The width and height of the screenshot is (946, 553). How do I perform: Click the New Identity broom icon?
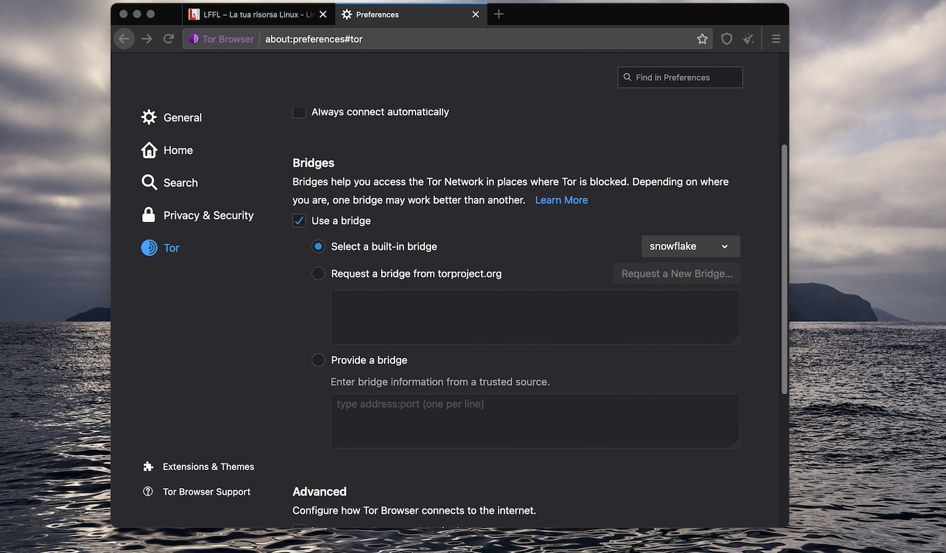click(x=749, y=39)
